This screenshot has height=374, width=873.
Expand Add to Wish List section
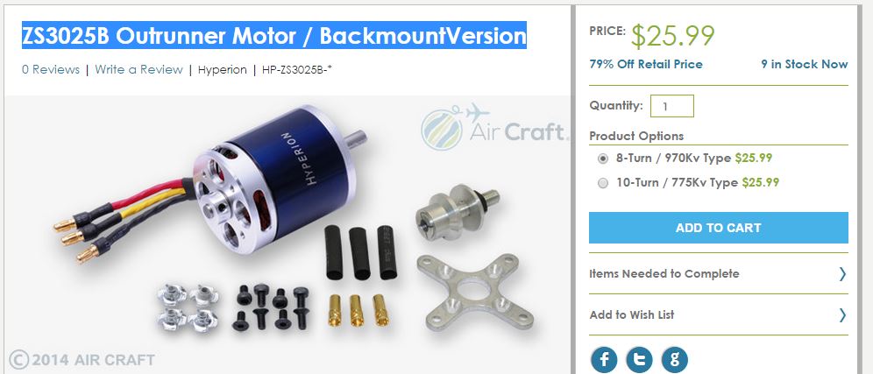click(x=718, y=315)
